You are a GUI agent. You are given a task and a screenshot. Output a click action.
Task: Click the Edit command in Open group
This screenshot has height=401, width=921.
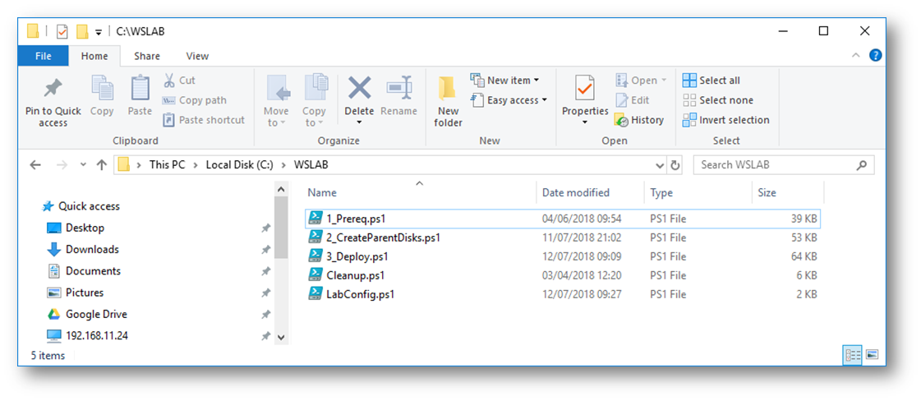click(x=633, y=100)
